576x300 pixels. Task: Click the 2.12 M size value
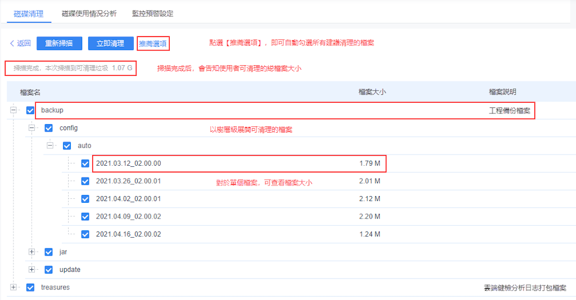tap(370, 199)
